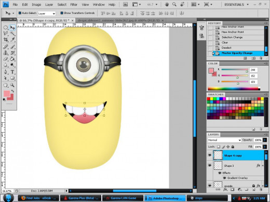The image size is (270, 202).
Task: Swap foreground and background colors
Action: (12, 91)
